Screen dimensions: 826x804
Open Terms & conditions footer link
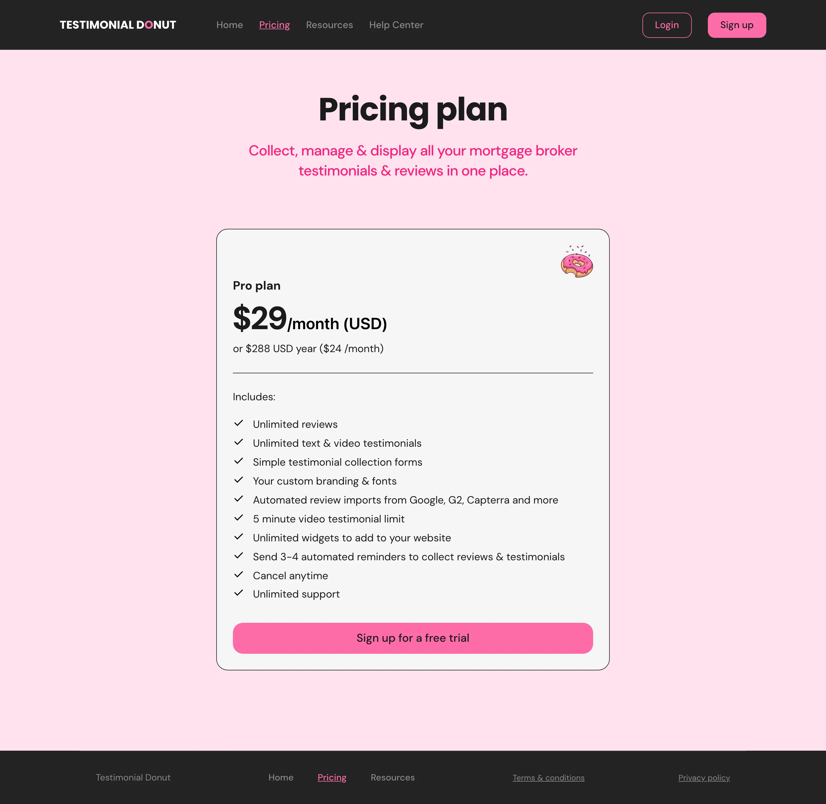point(548,778)
